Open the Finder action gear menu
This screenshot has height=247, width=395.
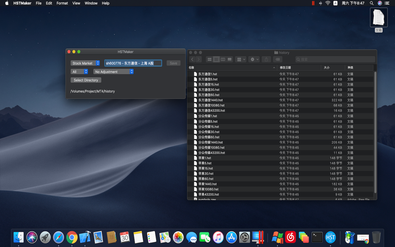[x=254, y=59]
